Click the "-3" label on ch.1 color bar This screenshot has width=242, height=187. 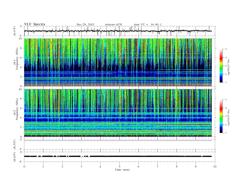tap(226, 49)
